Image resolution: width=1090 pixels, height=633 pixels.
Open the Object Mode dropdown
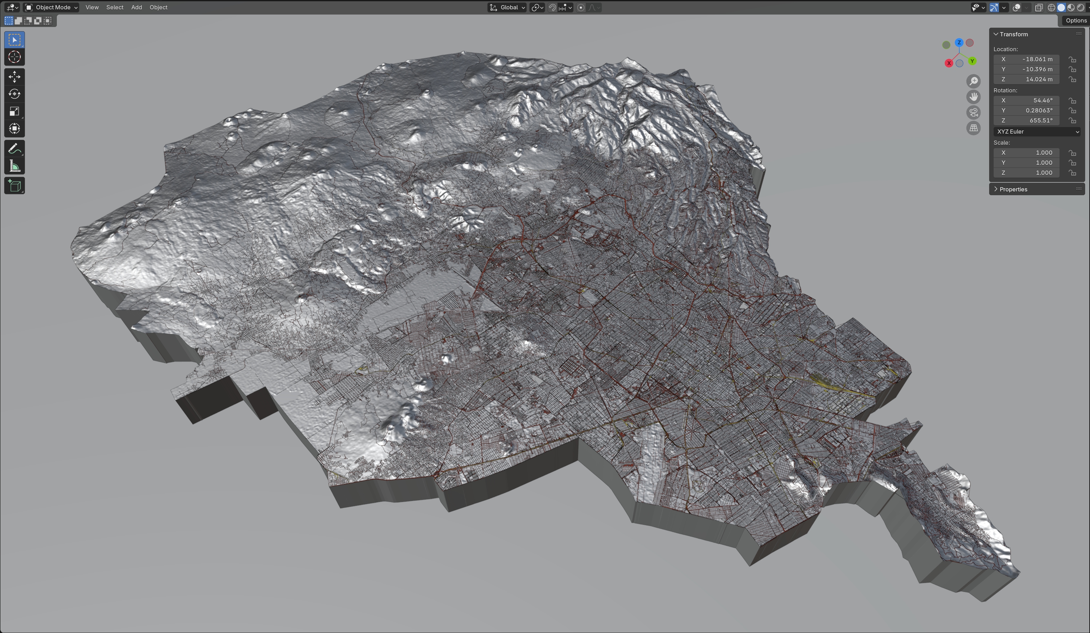52,7
